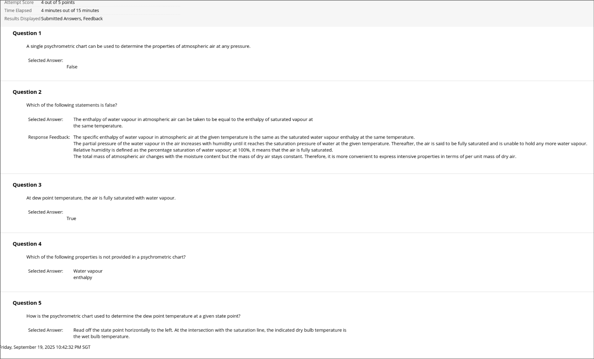Click the feedback line about relative humidity
594x359 pixels.
point(203,150)
